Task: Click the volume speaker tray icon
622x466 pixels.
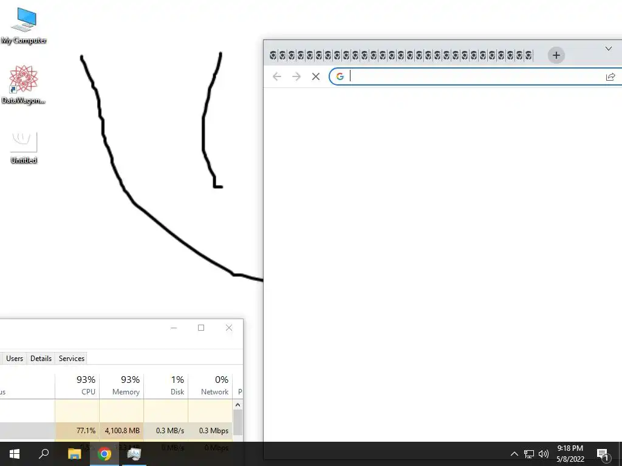Action: click(544, 454)
